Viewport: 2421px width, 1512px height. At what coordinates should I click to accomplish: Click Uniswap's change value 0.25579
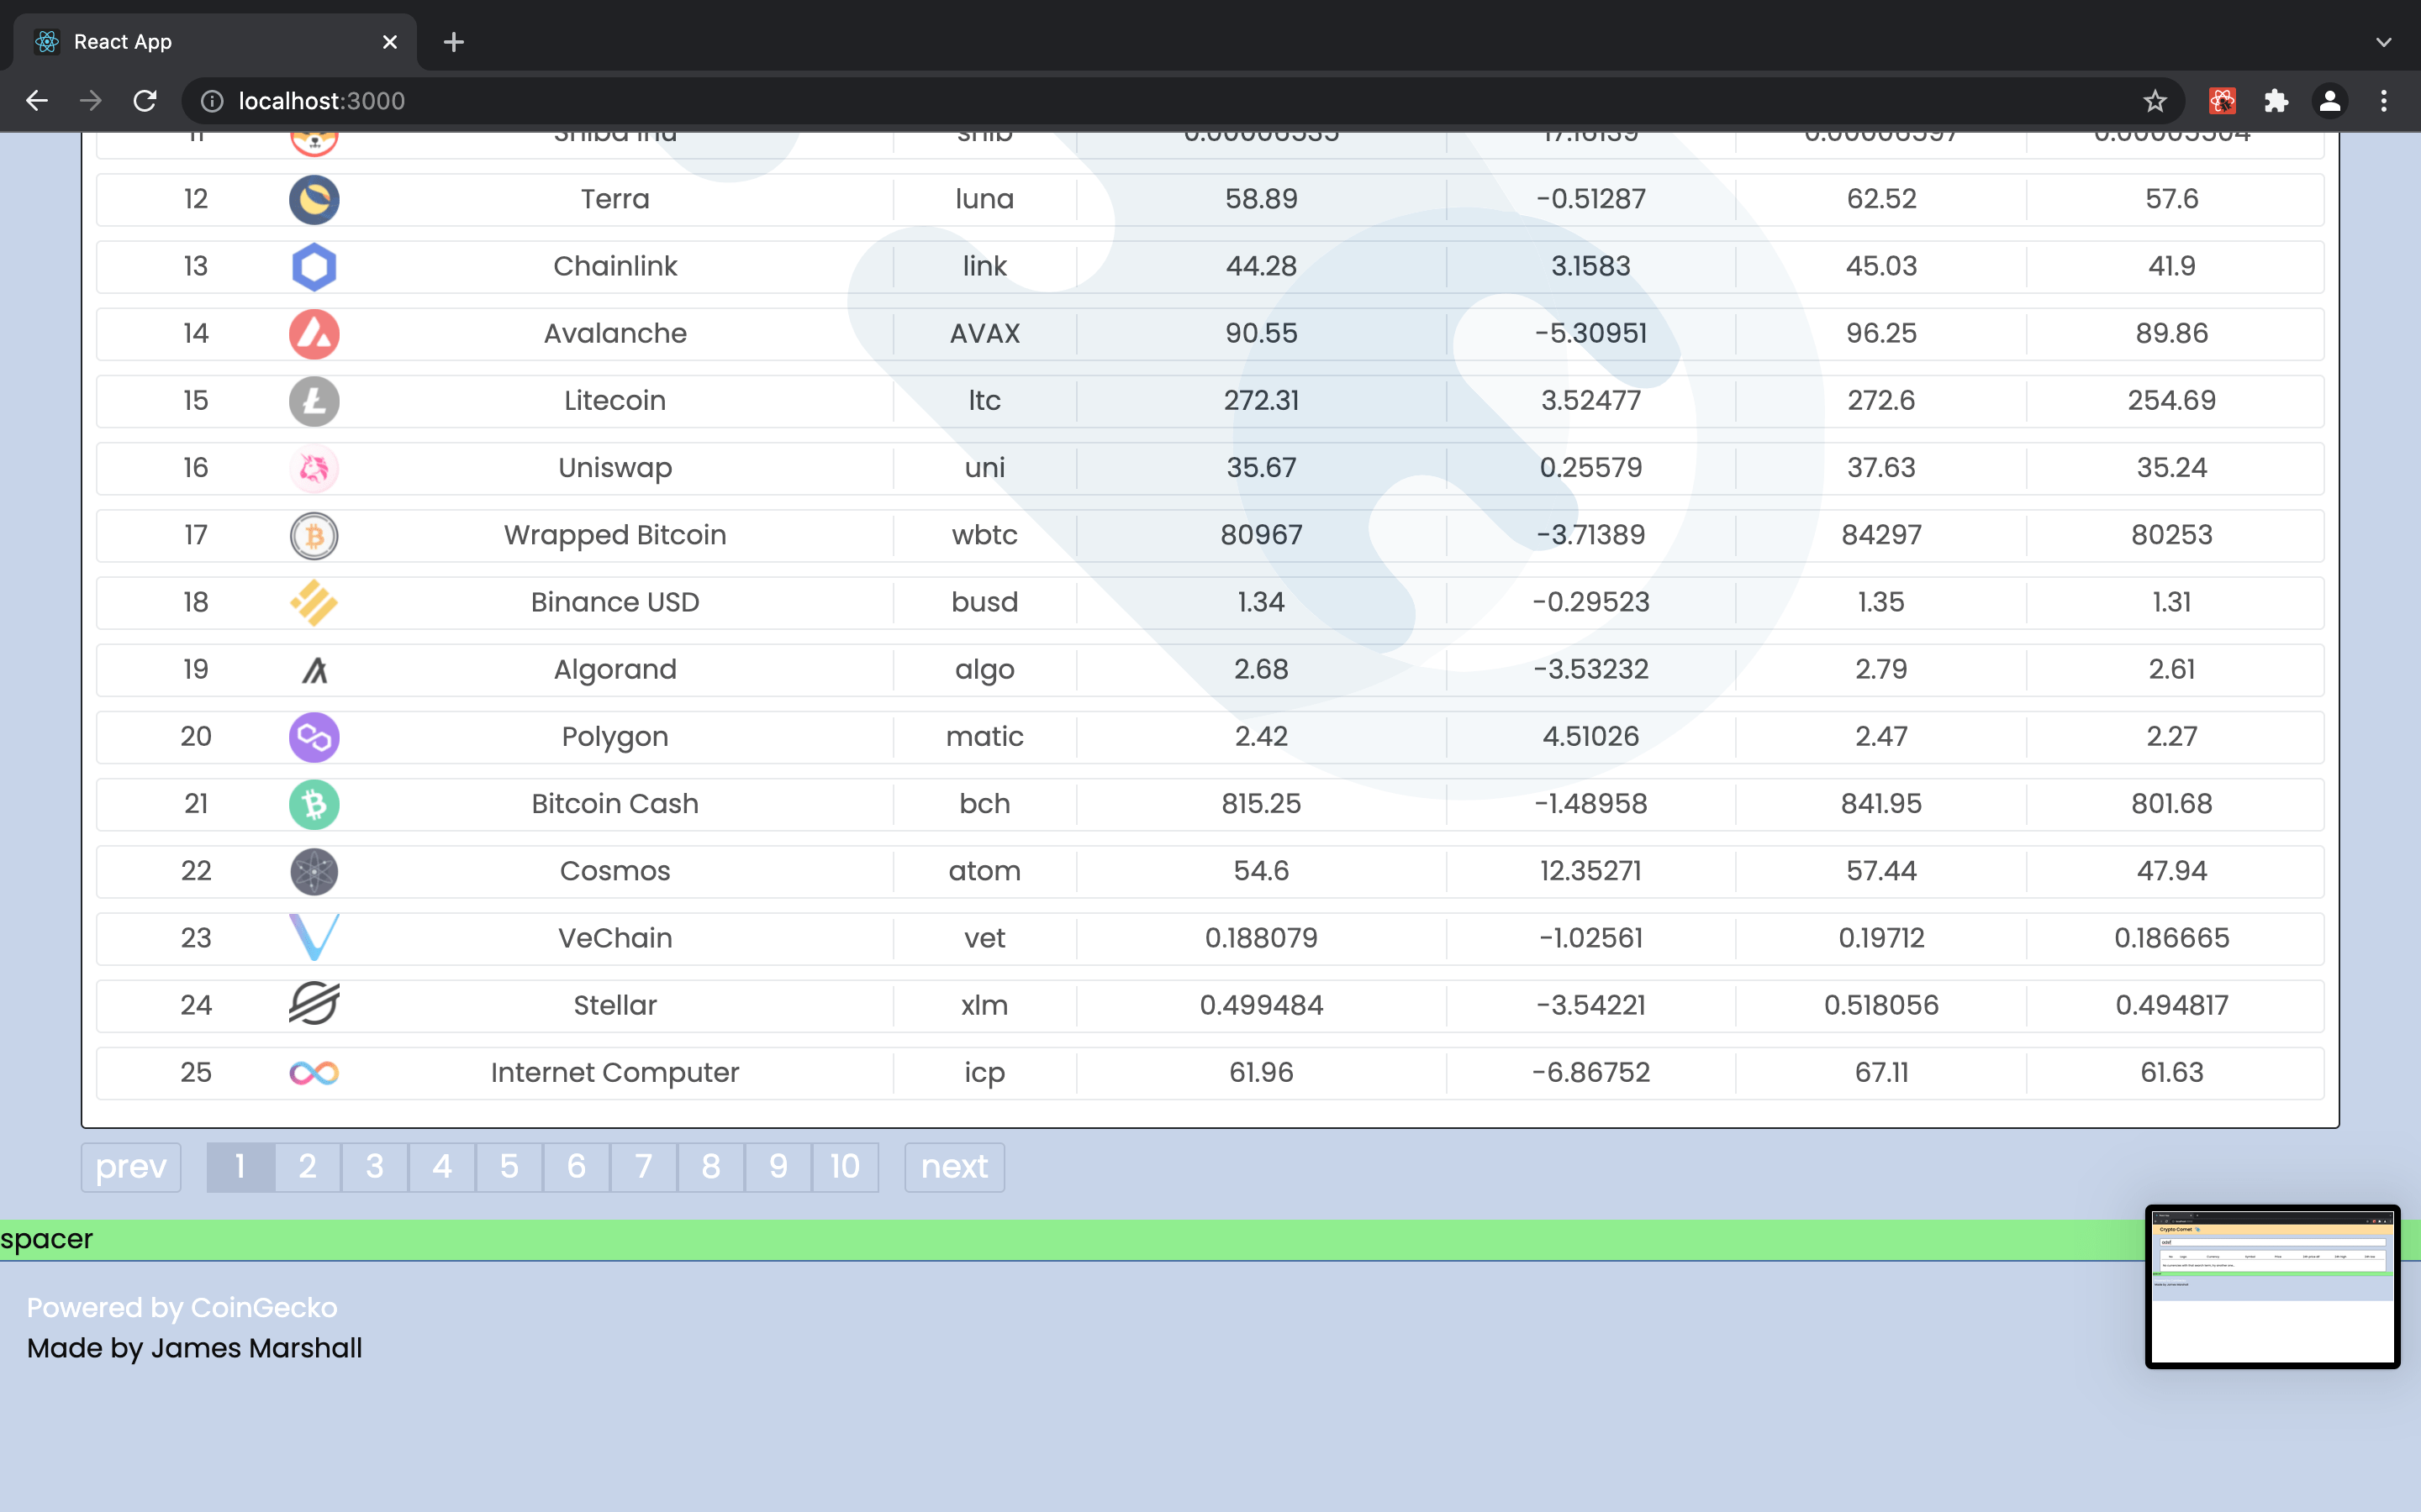pyautogui.click(x=1590, y=468)
